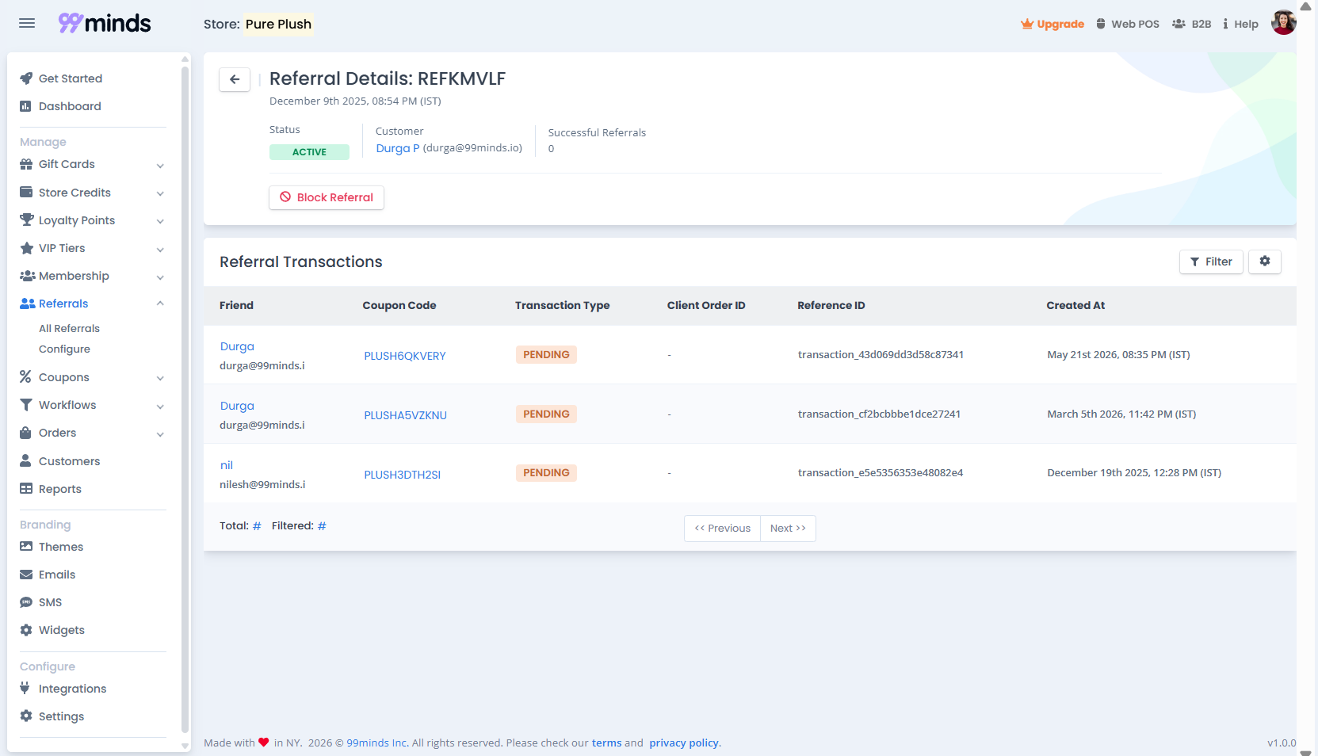1318x756 pixels.
Task: Click the Gift Cards gift icon
Action: click(26, 164)
